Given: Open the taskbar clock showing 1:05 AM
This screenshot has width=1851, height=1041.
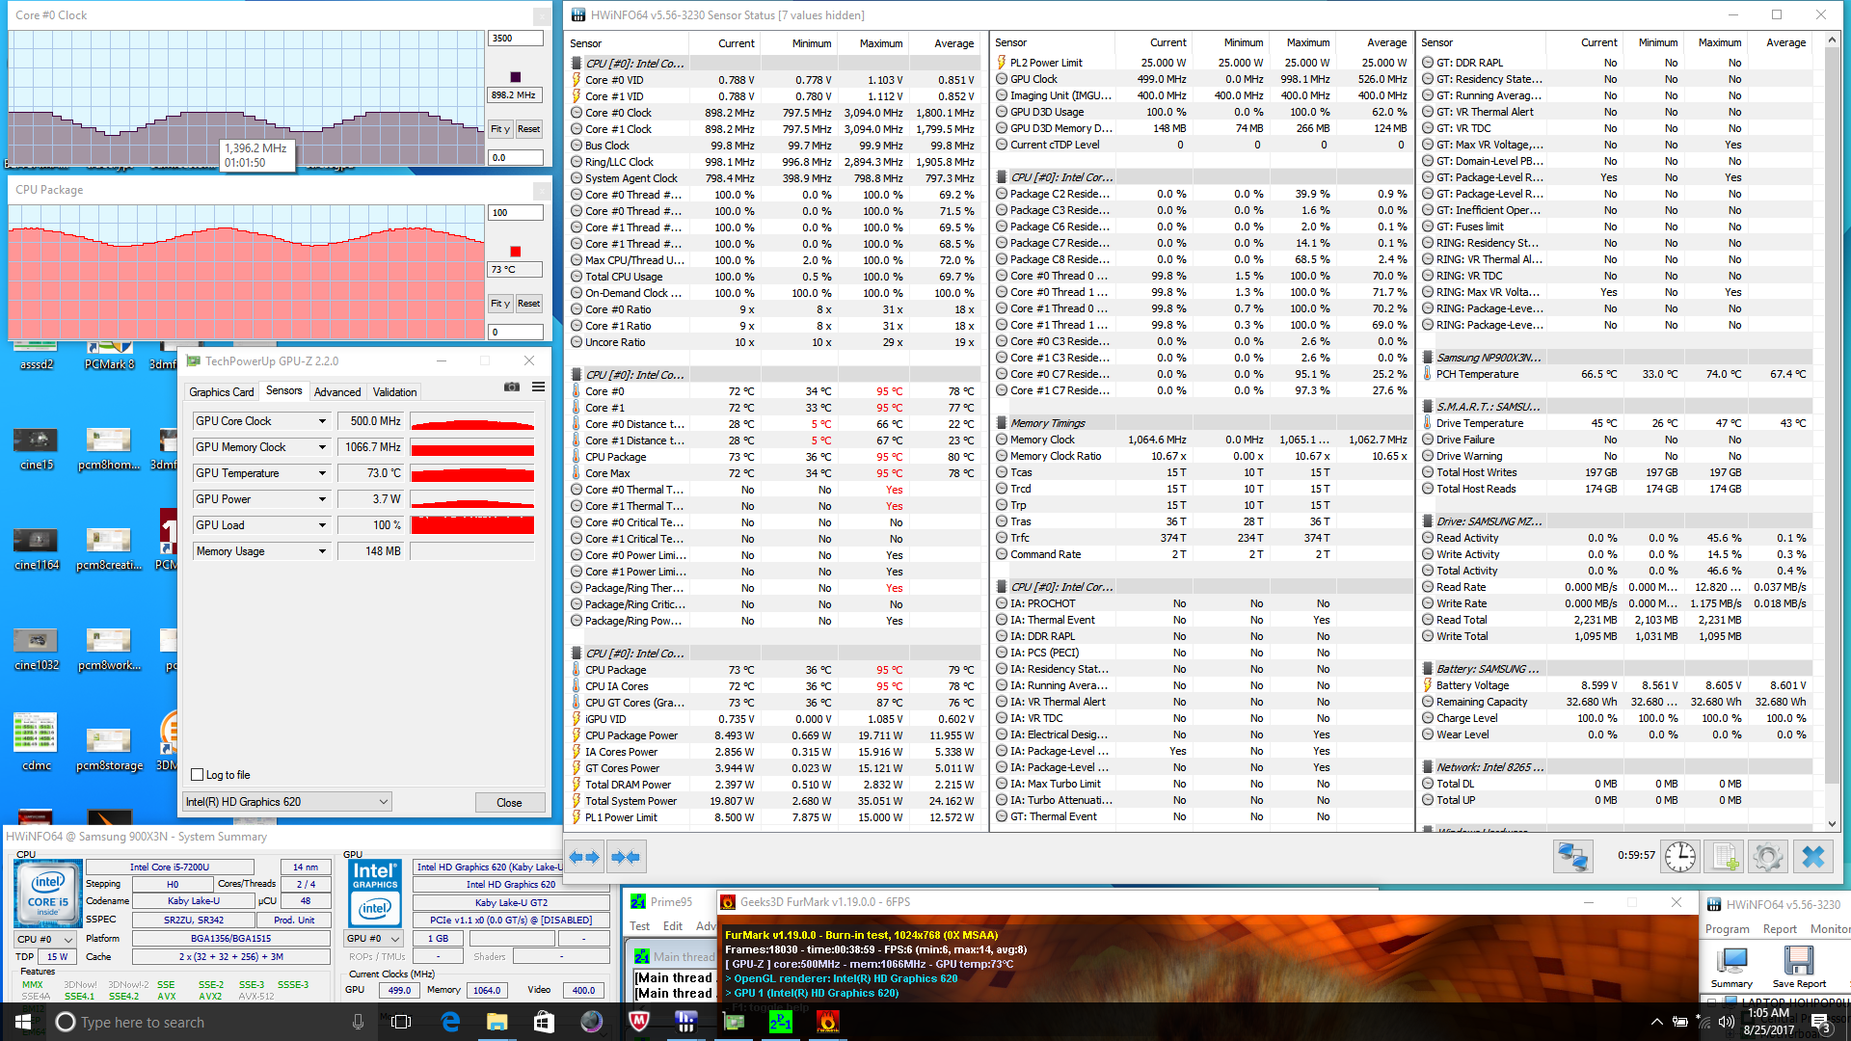Looking at the screenshot, I should coord(1768,1022).
